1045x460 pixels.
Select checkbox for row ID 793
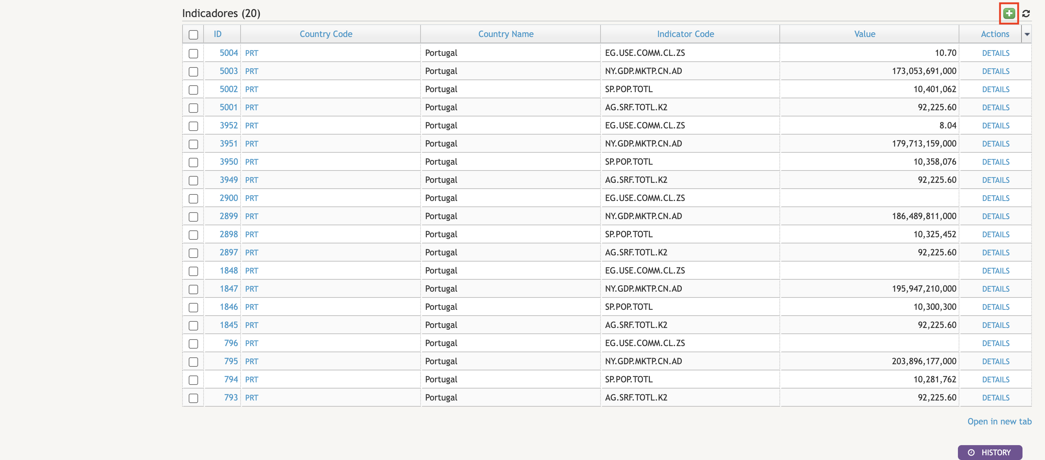[193, 398]
